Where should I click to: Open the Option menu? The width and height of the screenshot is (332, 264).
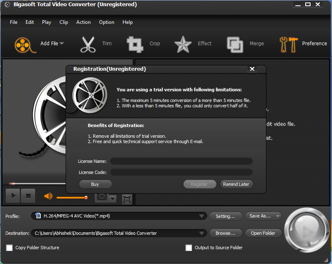(106, 22)
